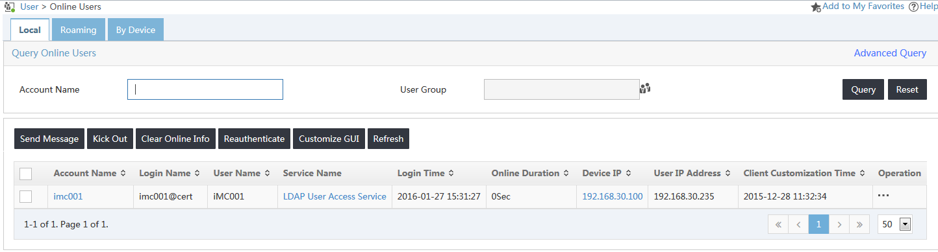Screen dimensions: 938x252
Task: Open the Help question mark icon
Action: coord(913,6)
